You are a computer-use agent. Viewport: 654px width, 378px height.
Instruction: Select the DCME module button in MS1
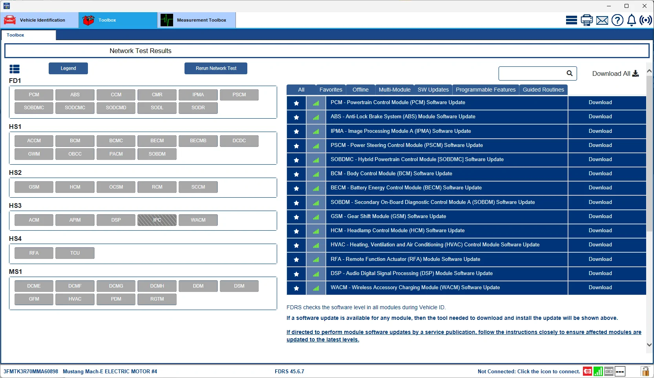click(x=34, y=286)
